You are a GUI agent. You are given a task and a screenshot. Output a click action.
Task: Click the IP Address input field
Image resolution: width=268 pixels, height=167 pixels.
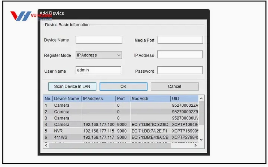pos(180,55)
